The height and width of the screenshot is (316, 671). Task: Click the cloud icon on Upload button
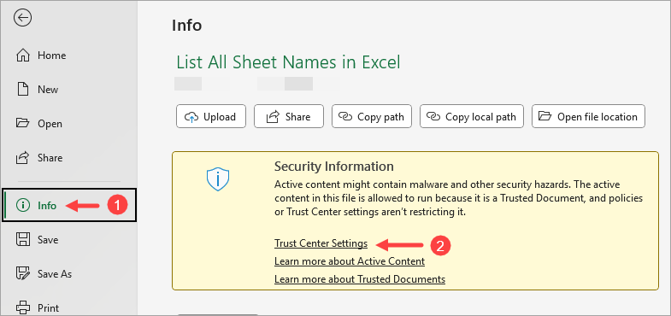click(191, 117)
